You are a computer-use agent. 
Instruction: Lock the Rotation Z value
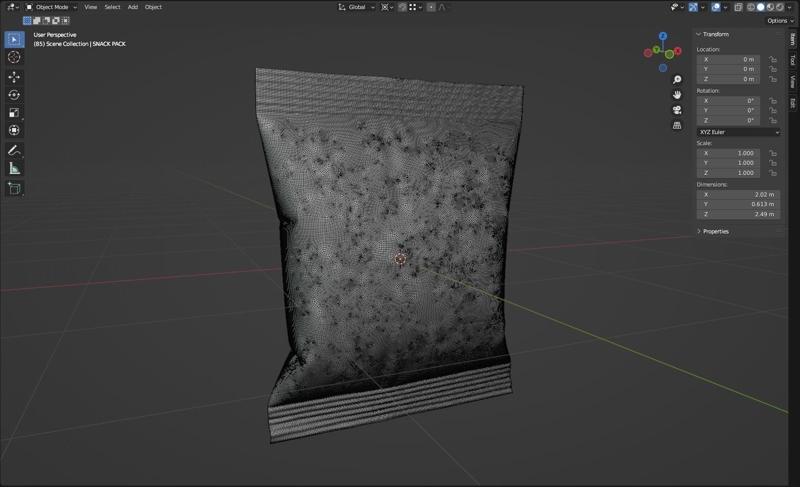(773, 120)
